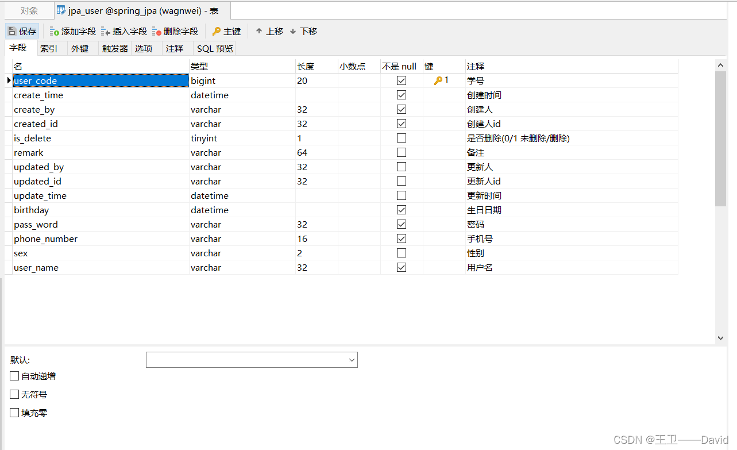Click the bigint type cell

(242, 80)
